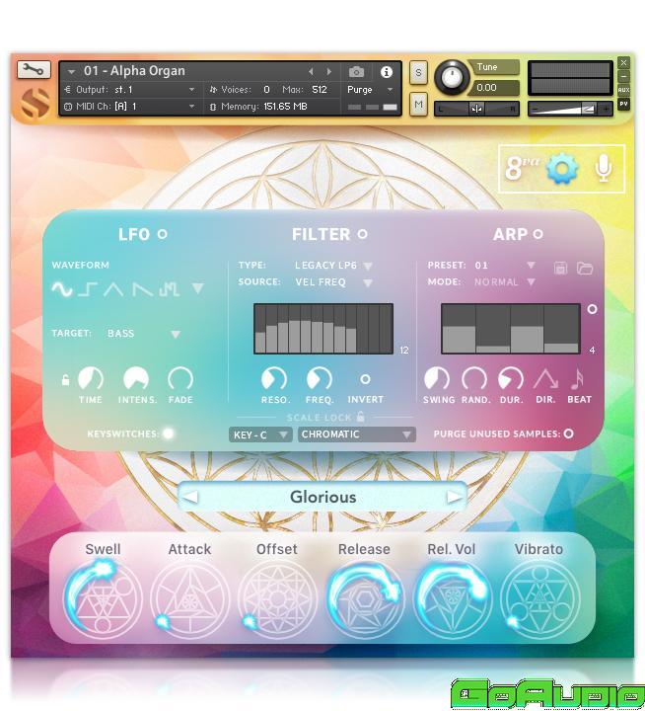
Task: Open the LFO waveform dropdown arrow
Action: (198, 288)
